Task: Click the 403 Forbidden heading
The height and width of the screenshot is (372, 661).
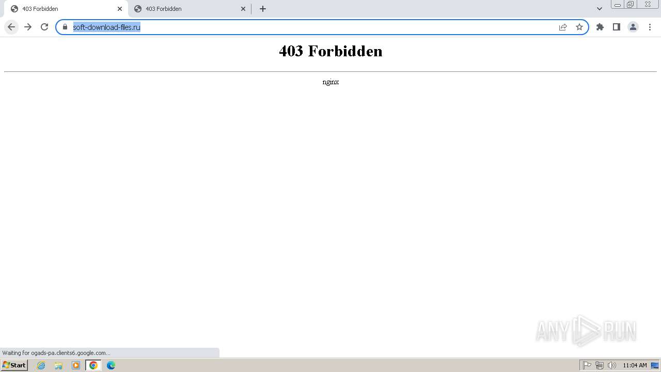Action: tap(330, 51)
